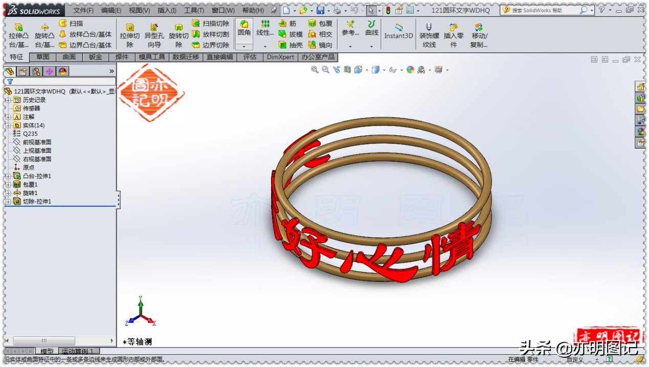649x367 pixels.
Task: Toggle Hide/Show Items with the glasses icon
Action: 393,70
